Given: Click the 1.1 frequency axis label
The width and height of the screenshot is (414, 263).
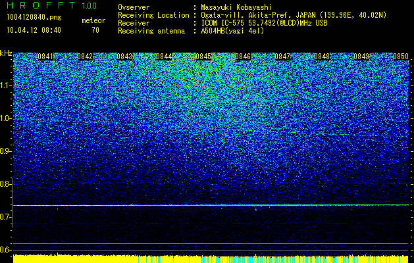Looking at the screenshot, I should [x=5, y=85].
